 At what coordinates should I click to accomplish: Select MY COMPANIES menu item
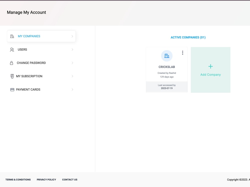[41, 36]
